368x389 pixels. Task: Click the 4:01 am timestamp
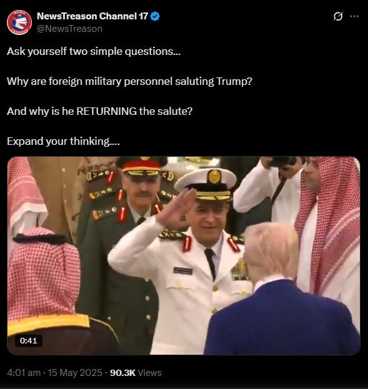[x=24, y=373]
